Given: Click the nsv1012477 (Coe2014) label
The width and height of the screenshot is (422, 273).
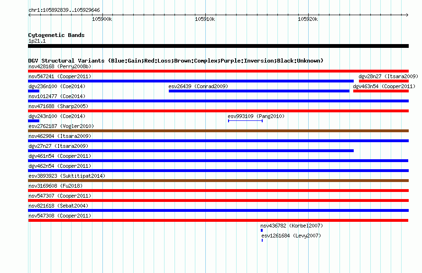Looking at the screenshot, I should [x=57, y=96].
